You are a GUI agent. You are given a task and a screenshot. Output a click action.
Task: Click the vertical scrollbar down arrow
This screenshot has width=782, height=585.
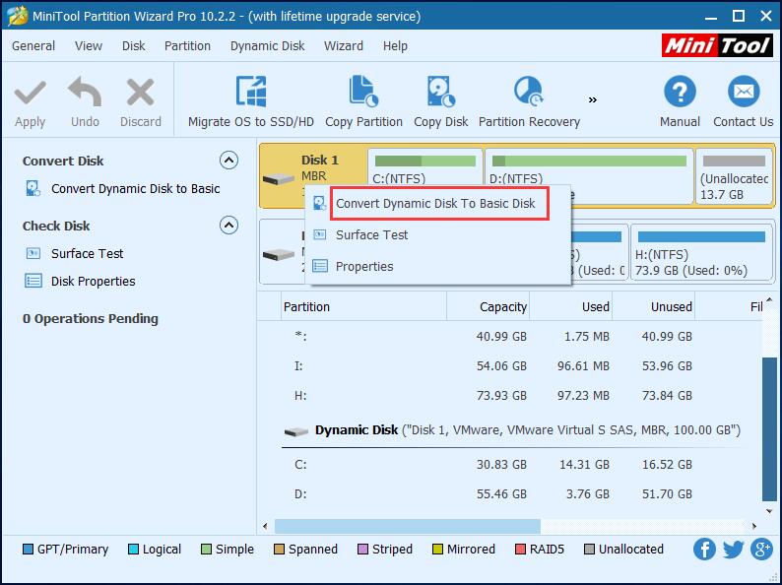tap(769, 511)
